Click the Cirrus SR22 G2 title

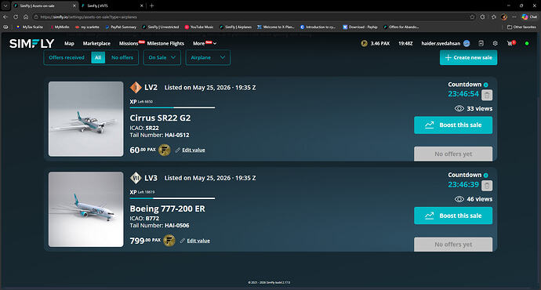point(160,118)
